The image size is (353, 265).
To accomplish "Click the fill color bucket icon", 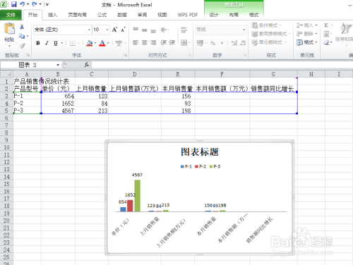I will click(90, 43).
